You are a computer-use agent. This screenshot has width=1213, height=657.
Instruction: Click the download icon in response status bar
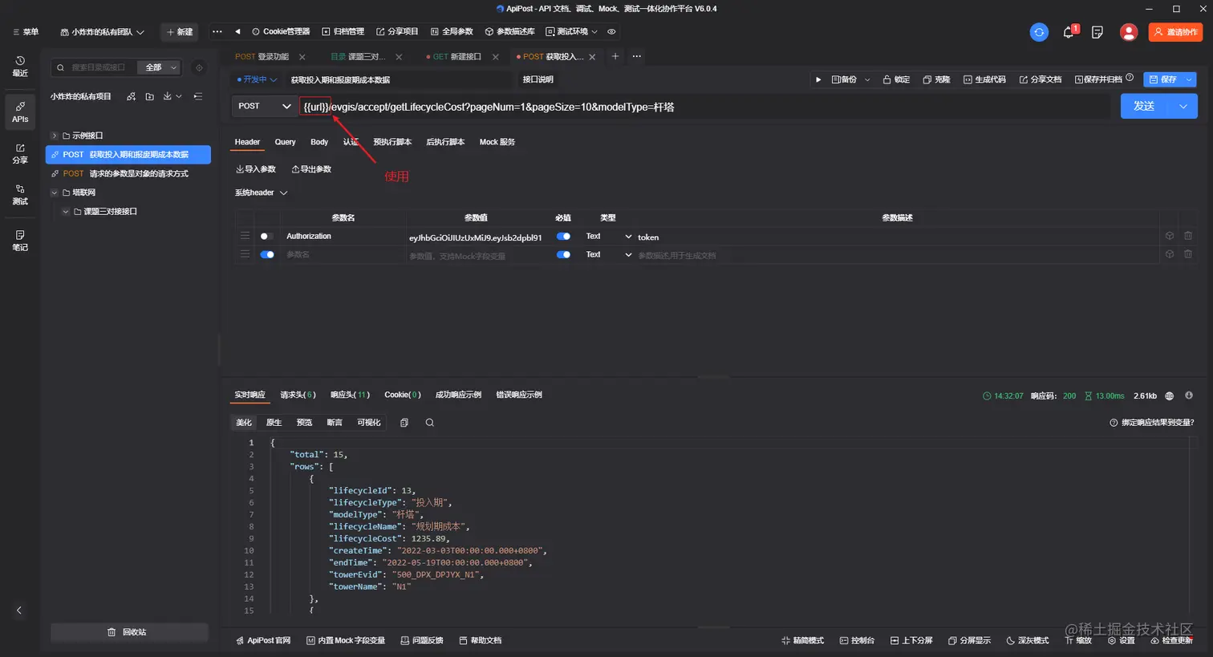[x=1189, y=395]
